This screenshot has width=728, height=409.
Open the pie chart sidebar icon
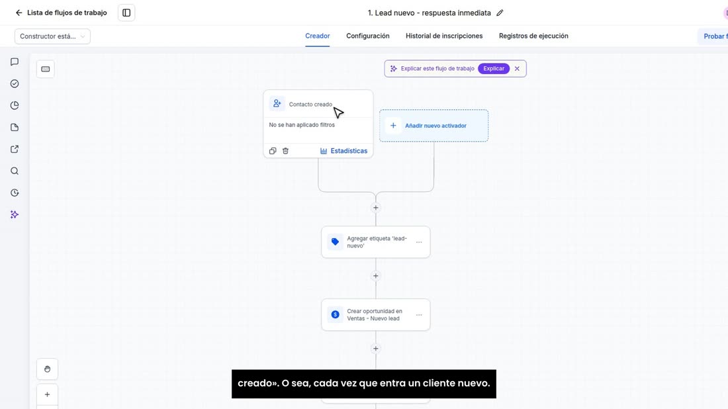[15, 105]
